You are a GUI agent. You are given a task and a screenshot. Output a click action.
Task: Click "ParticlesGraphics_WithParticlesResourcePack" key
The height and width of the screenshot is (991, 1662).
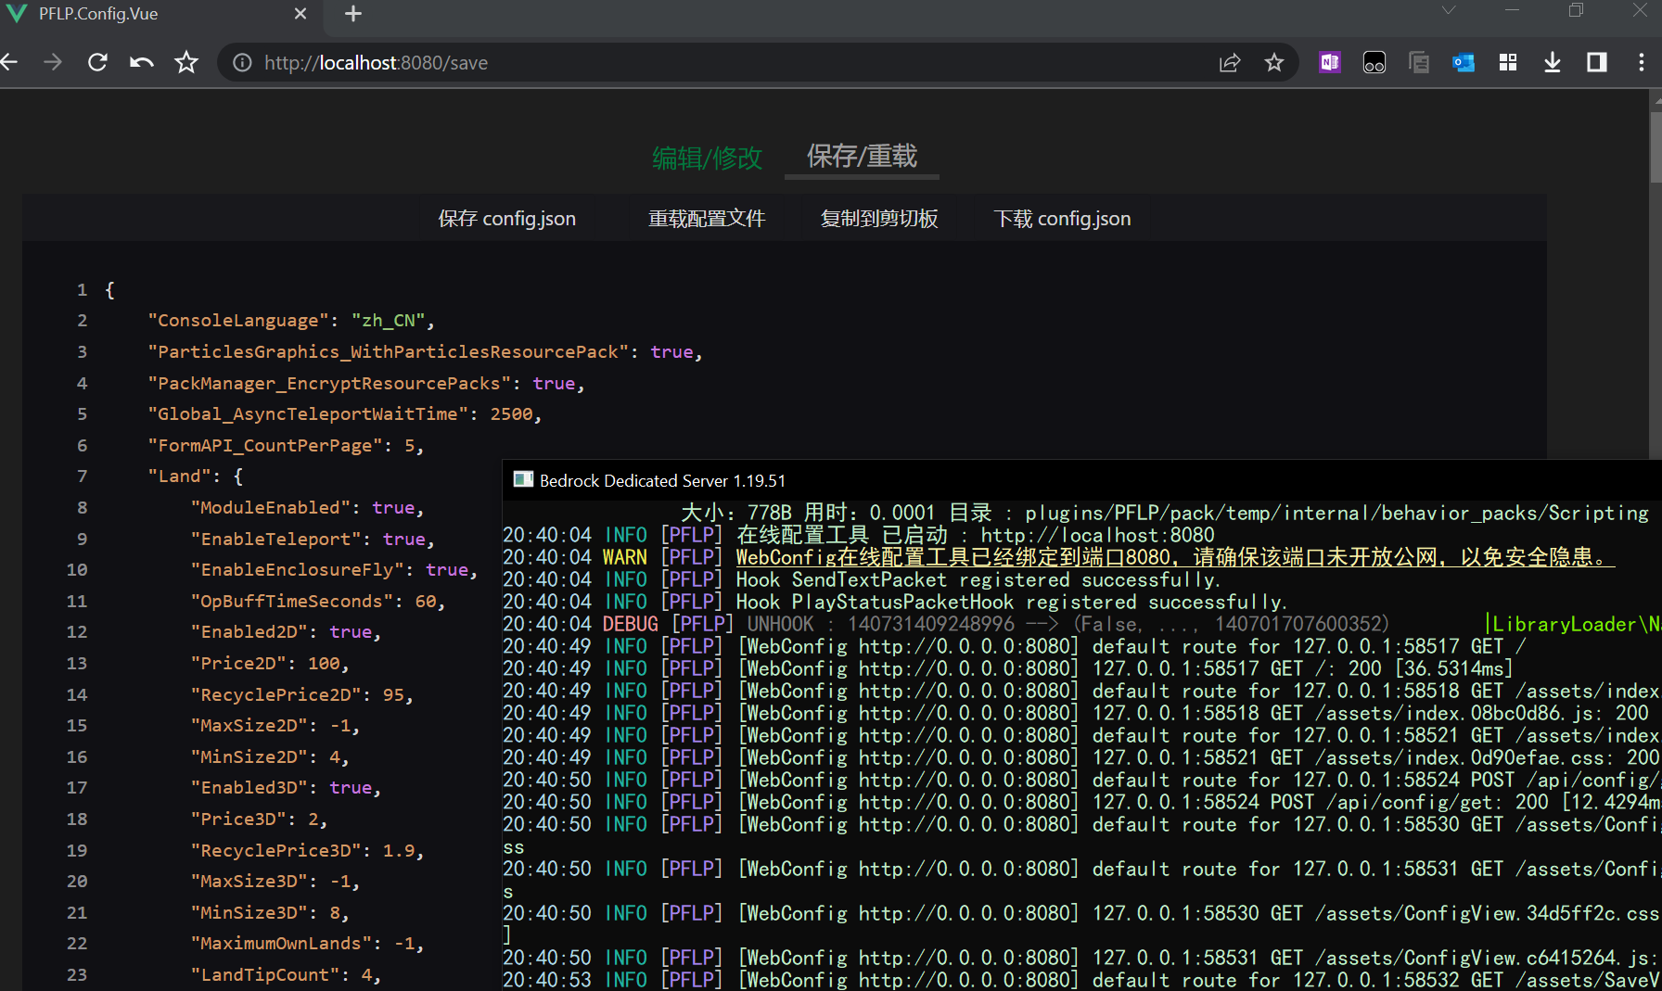[x=388, y=352]
